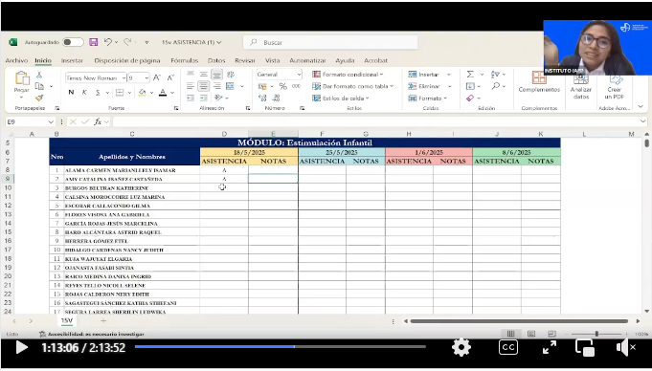Click the Save diskette icon
Viewport: 652px width, 371px height.
pos(94,42)
